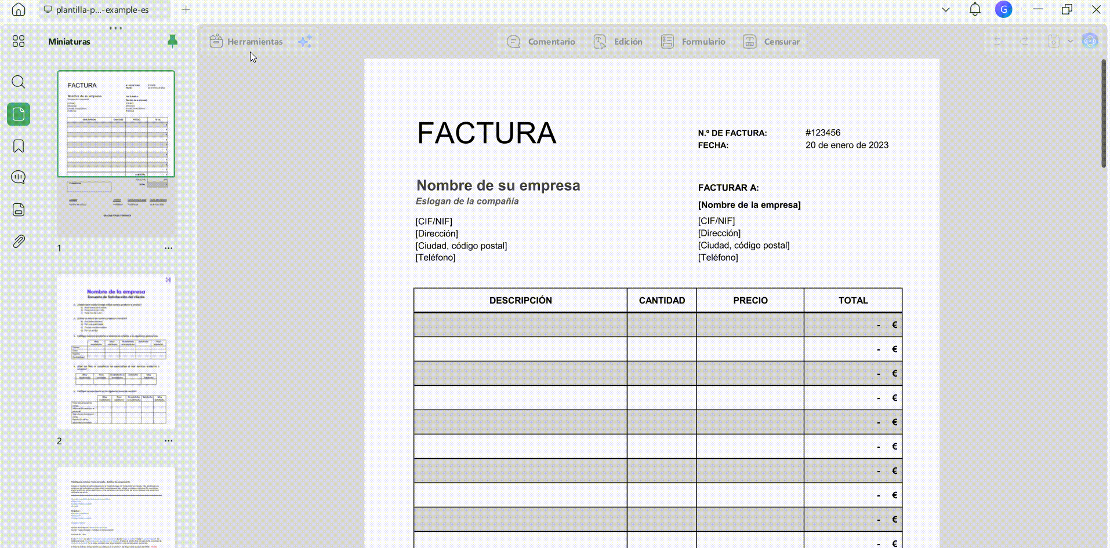Image resolution: width=1110 pixels, height=548 pixels.
Task: Click the undo arrow icon
Action: coord(998,41)
